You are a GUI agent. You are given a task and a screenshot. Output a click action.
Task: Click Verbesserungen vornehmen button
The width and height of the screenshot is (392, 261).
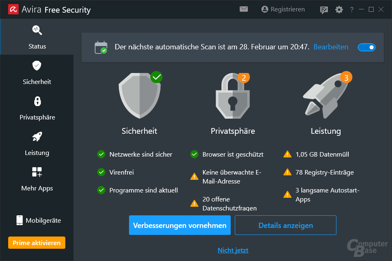coord(180,225)
